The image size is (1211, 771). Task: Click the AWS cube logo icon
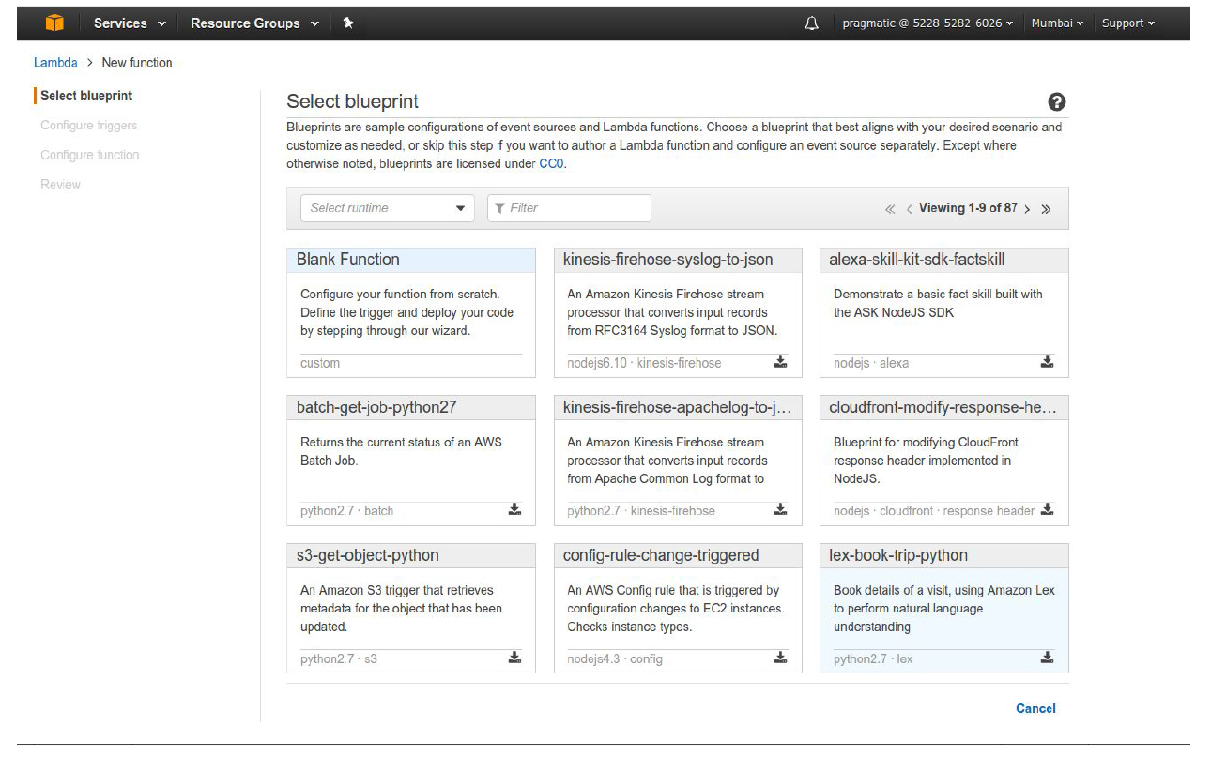click(54, 23)
